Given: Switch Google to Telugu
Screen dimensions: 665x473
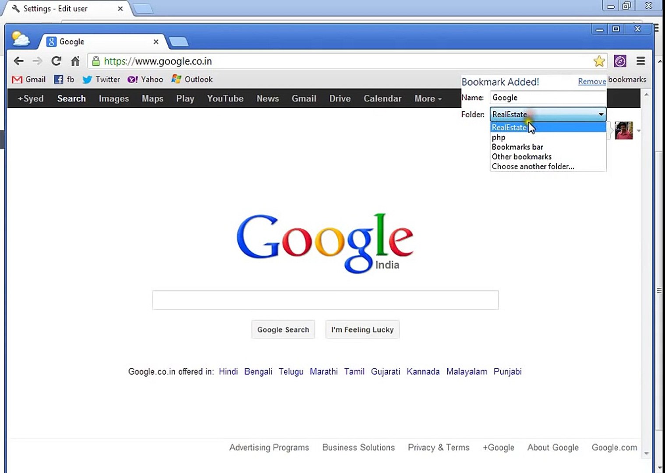Looking at the screenshot, I should tap(291, 371).
